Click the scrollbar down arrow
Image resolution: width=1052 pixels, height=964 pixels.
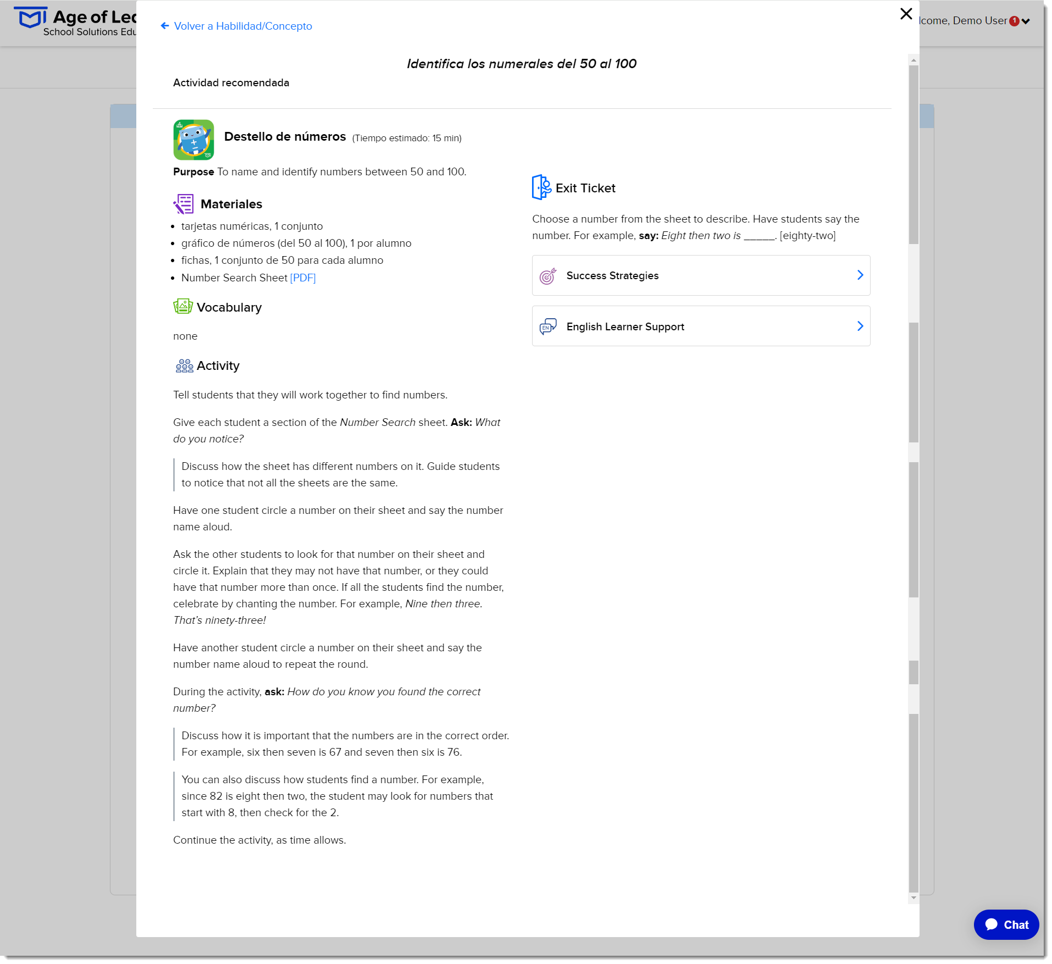(x=913, y=898)
